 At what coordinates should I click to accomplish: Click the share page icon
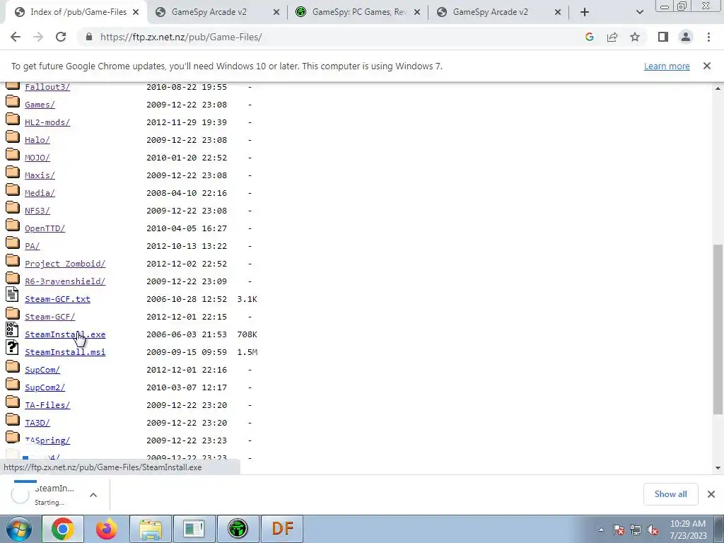click(x=612, y=37)
